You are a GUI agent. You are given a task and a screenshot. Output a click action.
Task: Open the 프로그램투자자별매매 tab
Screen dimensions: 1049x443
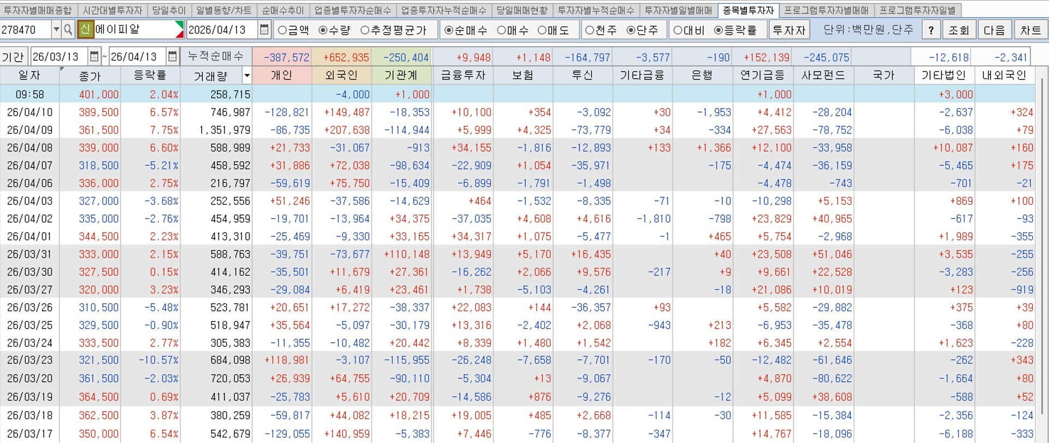[826, 10]
